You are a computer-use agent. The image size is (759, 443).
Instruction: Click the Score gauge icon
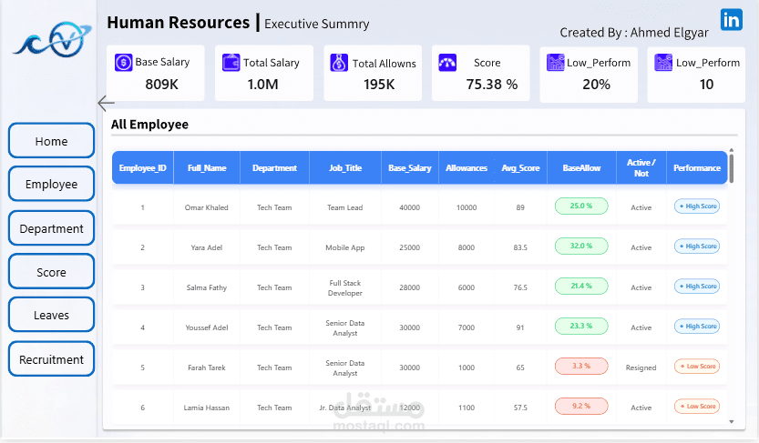point(447,63)
